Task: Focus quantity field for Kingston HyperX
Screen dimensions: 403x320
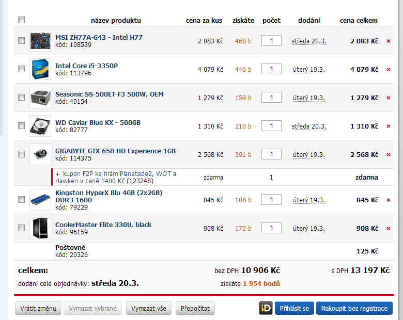Action: [x=271, y=200]
